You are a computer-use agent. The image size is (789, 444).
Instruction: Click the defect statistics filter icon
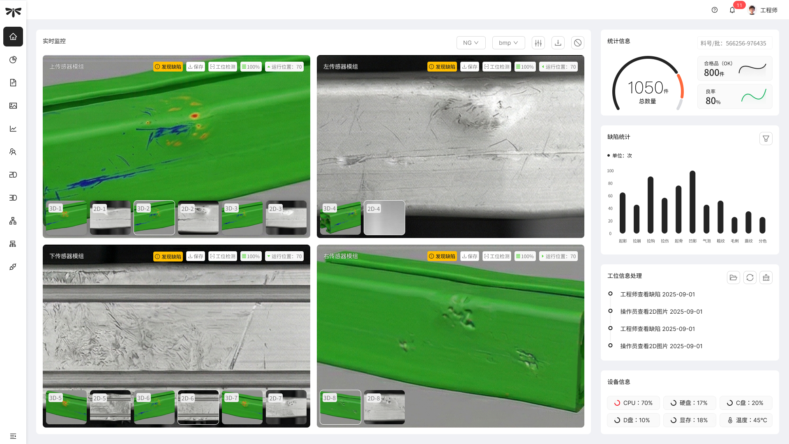tap(766, 139)
